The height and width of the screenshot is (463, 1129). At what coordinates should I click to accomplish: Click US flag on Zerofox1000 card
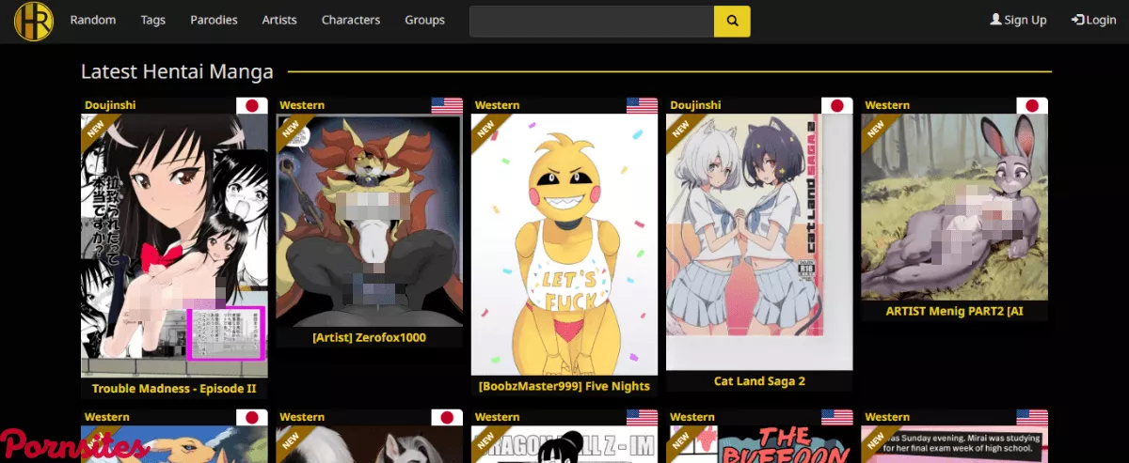pos(447,106)
